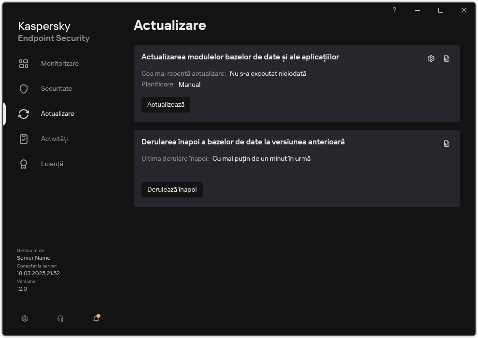Start update with the Actualizează button

(x=166, y=104)
